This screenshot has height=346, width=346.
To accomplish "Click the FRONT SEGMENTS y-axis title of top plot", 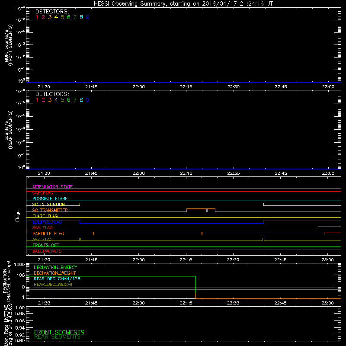I will click(x=10, y=45).
